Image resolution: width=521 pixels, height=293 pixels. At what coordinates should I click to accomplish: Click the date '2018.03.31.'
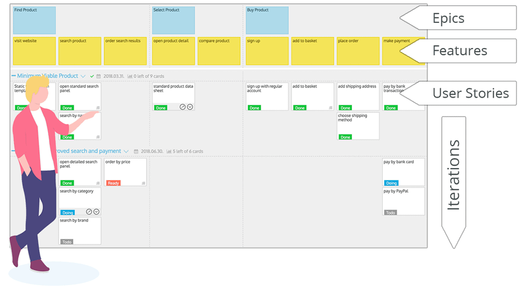(114, 76)
